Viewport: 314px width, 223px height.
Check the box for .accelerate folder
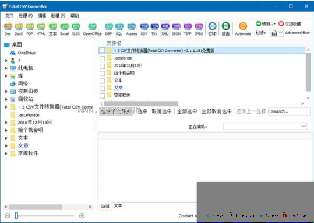[x=102, y=58]
